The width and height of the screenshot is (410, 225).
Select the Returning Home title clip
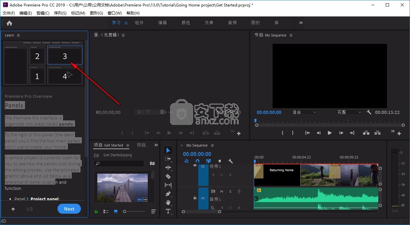point(282,175)
